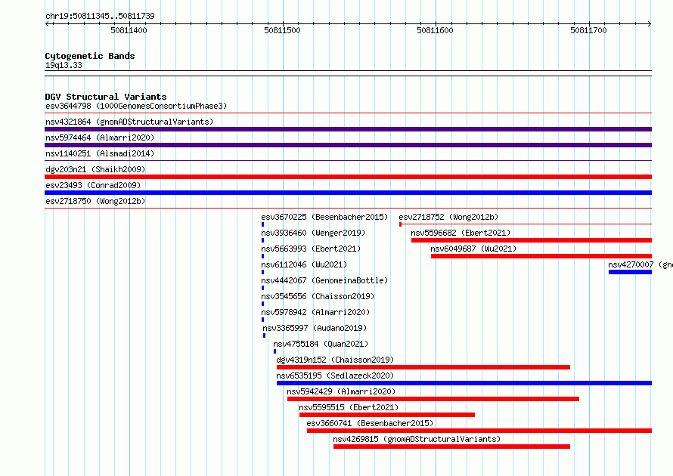Click the esv2718752 (Wong2012b) label
The height and width of the screenshot is (476, 673).
[448, 217]
